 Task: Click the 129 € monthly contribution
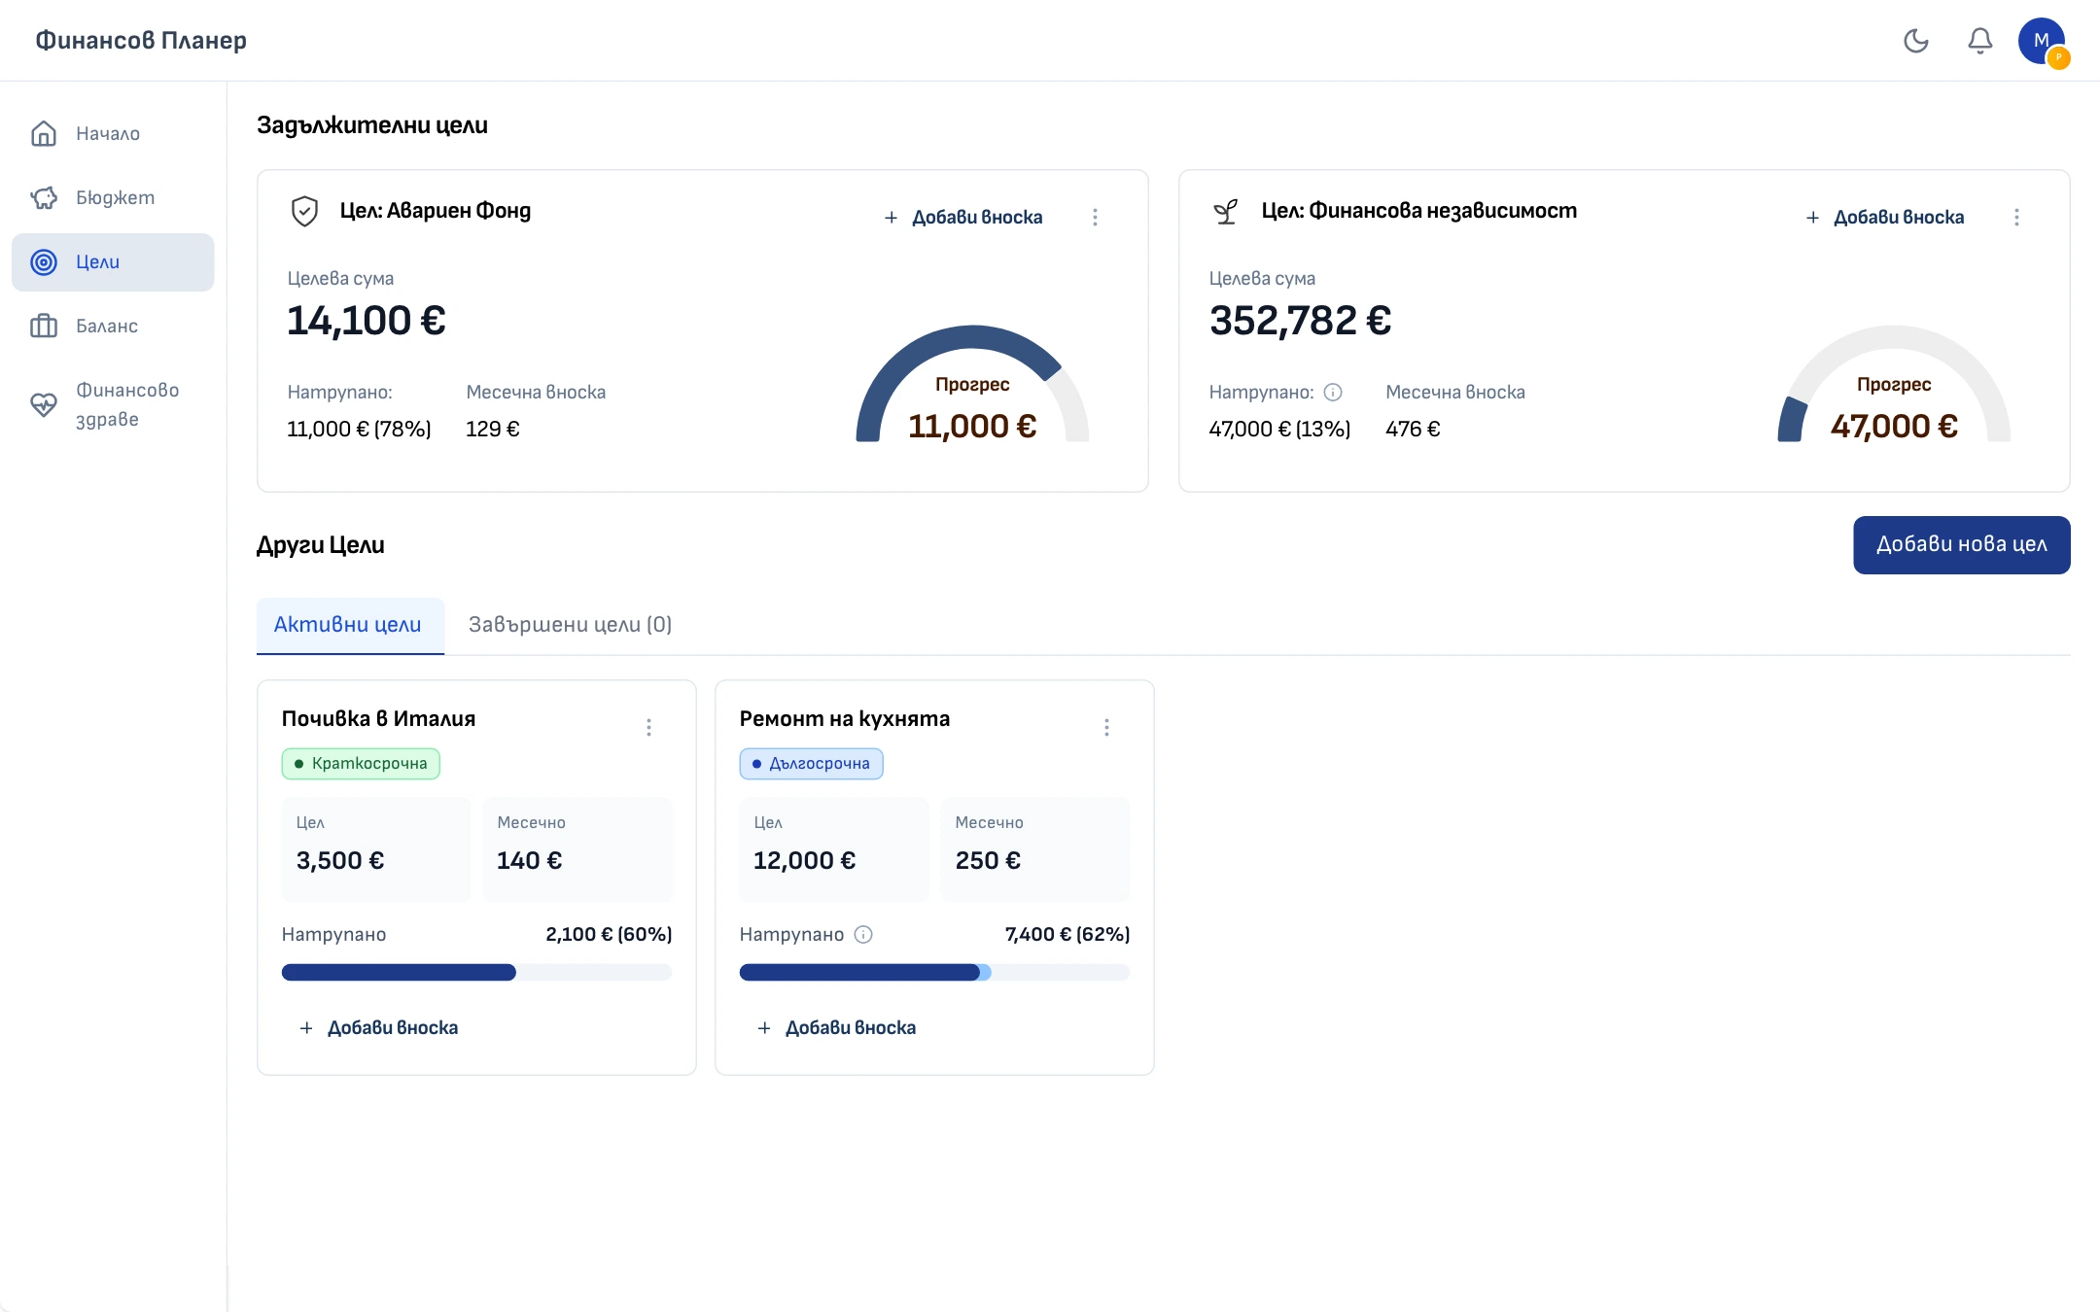point(493,429)
